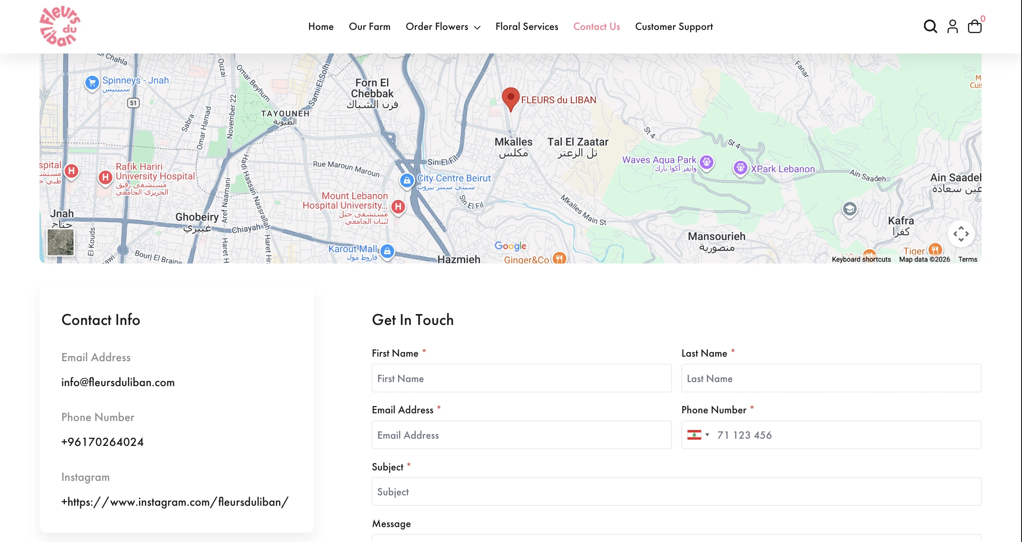This screenshot has width=1022, height=542.
Task: Go to Customer Support
Action: point(674,27)
